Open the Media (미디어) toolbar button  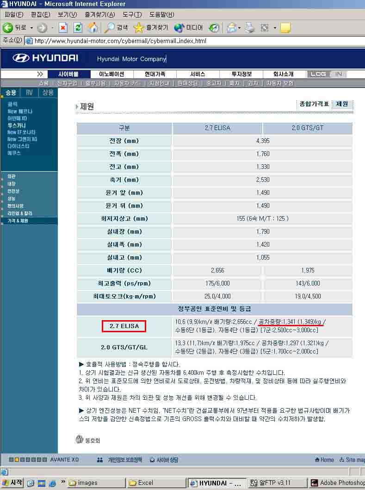(x=188, y=28)
